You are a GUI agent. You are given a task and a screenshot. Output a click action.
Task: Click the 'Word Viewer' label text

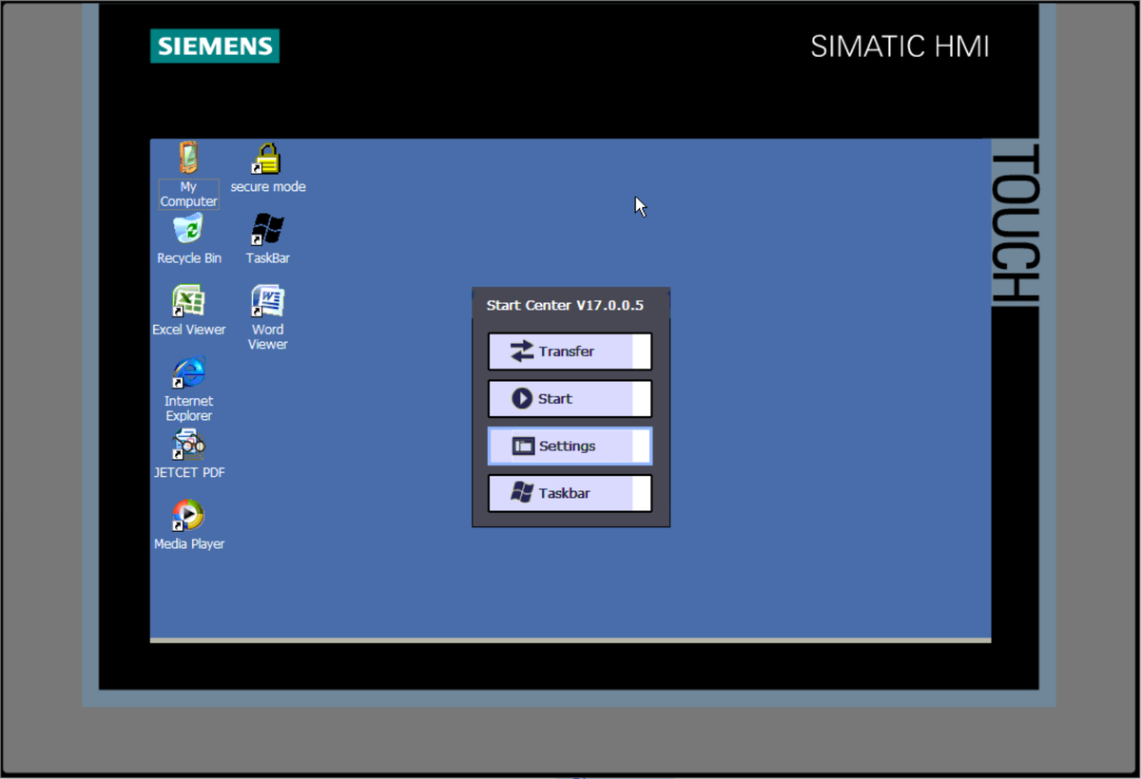[x=267, y=337]
